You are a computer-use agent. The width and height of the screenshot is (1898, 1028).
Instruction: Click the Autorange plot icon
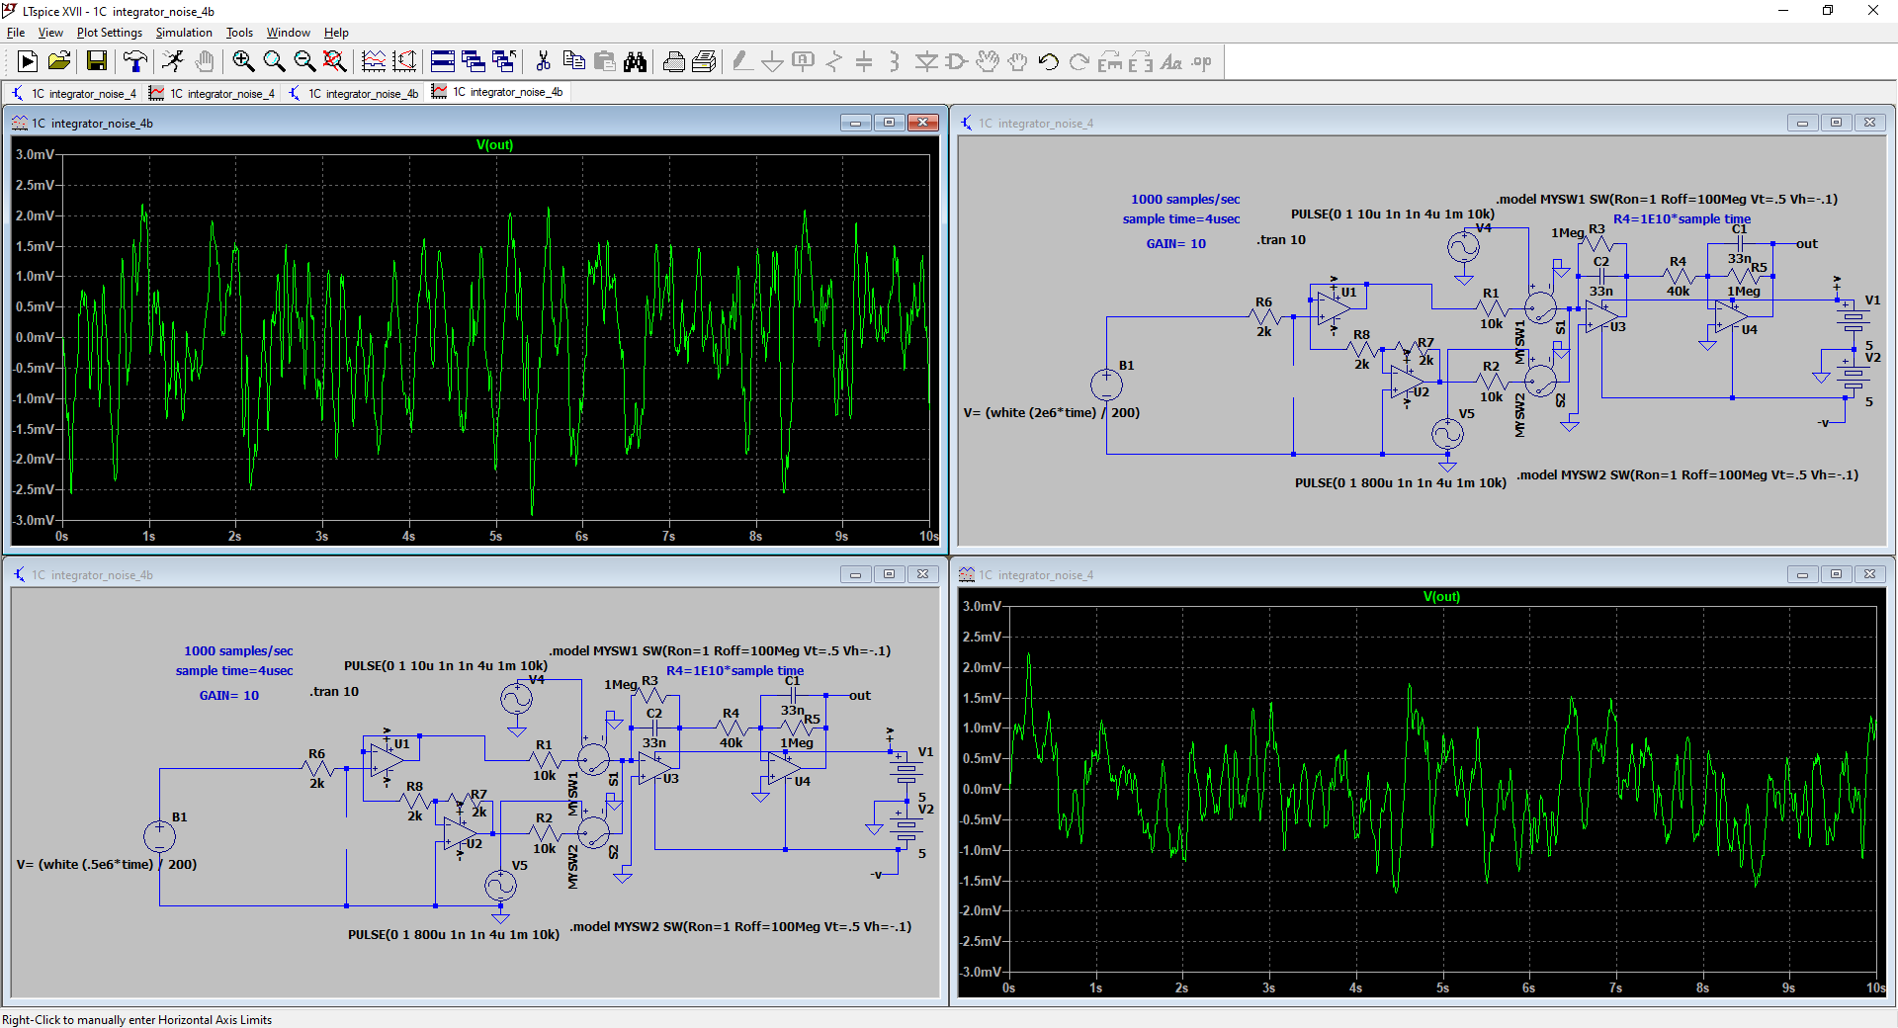[x=404, y=62]
